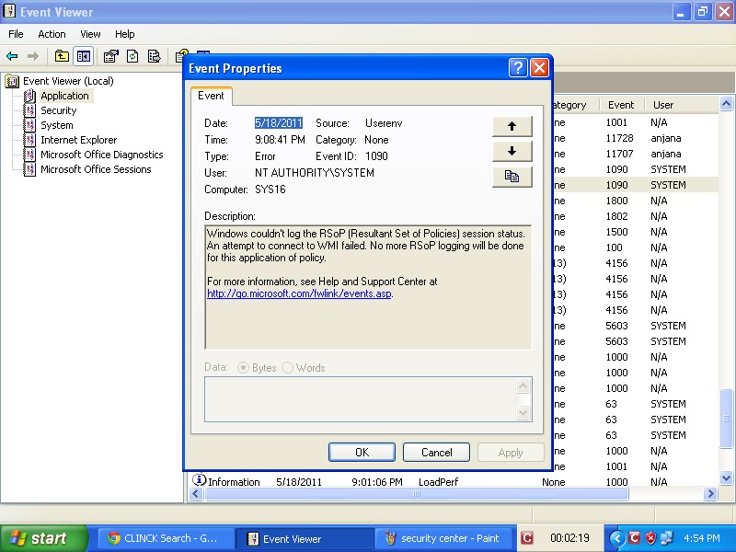Select the Bytes radio button
This screenshot has width=736, height=552.
pos(243,367)
